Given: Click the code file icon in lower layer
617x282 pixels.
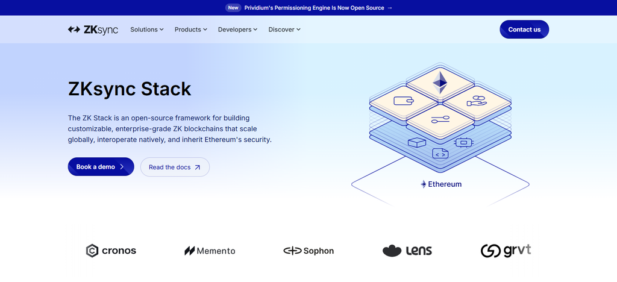Looking at the screenshot, I should 440,154.
